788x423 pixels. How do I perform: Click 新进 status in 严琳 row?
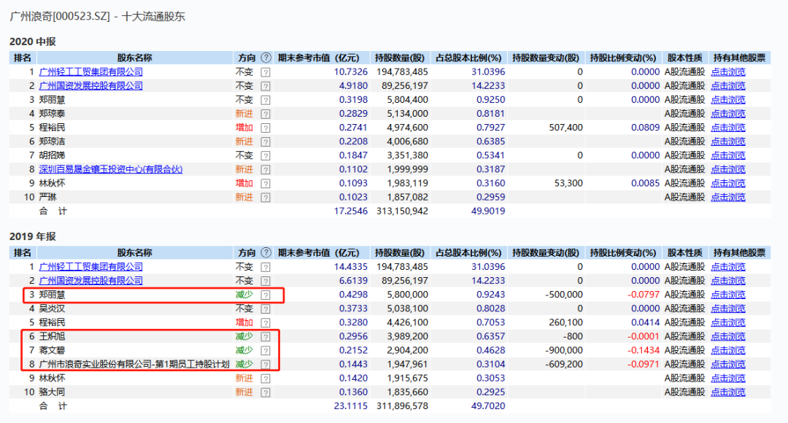pyautogui.click(x=244, y=197)
